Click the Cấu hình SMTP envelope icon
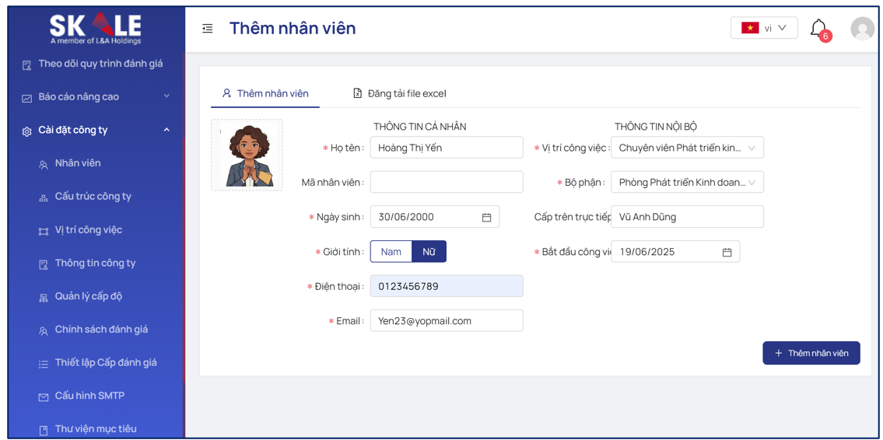 (x=44, y=397)
